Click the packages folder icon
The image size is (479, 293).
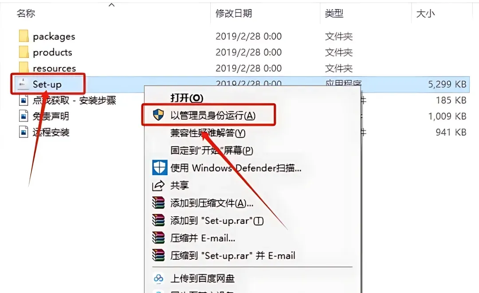click(24, 36)
